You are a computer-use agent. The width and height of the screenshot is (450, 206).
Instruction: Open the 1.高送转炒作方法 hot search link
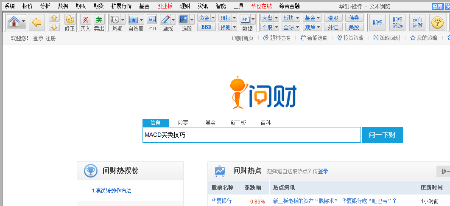(x=112, y=191)
